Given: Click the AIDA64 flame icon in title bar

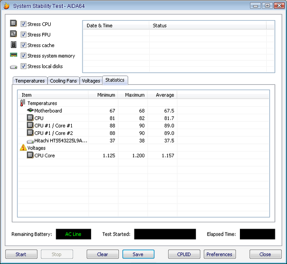Looking at the screenshot, I should [6, 6].
